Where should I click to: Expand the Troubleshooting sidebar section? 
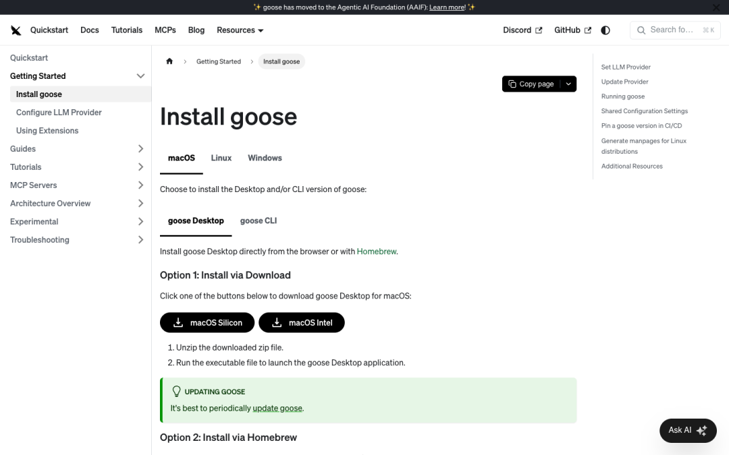click(x=140, y=239)
